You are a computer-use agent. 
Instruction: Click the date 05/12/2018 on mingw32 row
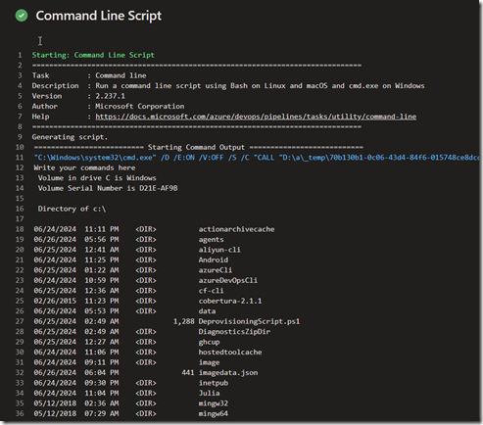[55, 403]
